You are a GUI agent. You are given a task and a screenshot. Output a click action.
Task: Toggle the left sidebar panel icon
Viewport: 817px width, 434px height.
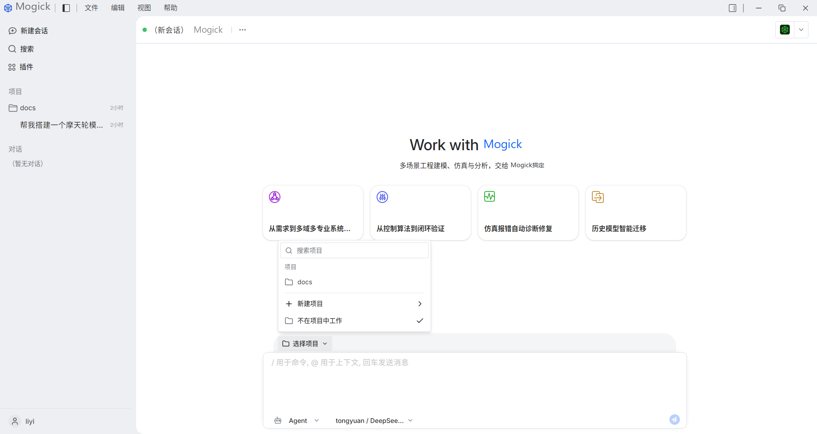pos(66,8)
